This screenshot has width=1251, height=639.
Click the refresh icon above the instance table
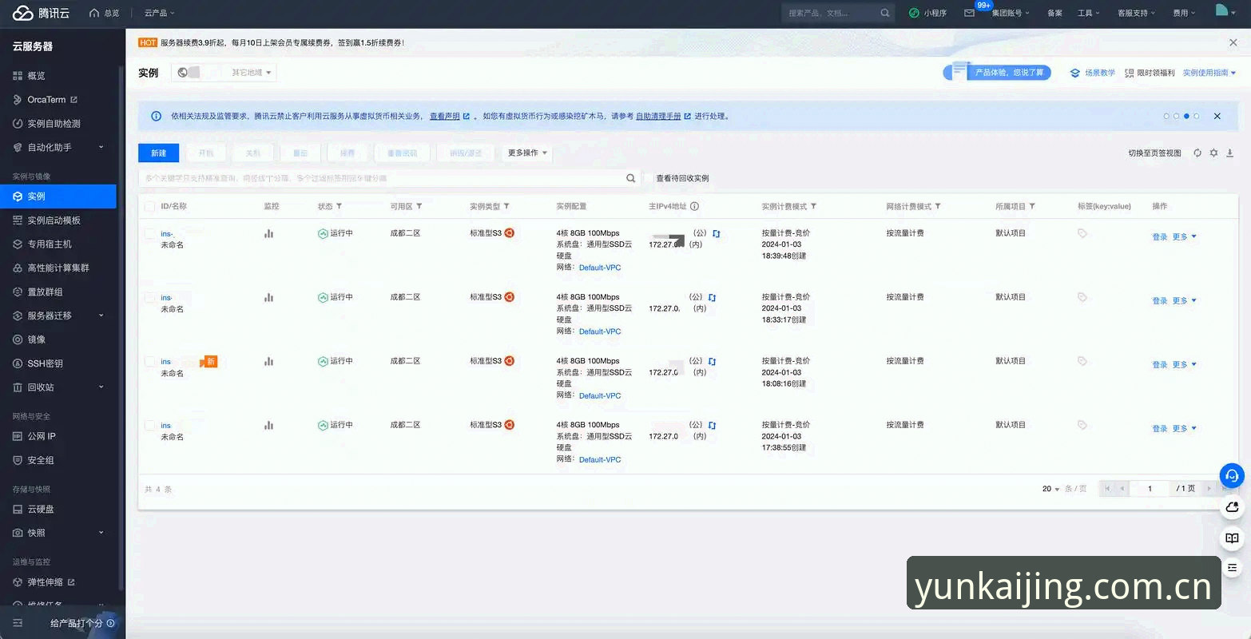(1197, 153)
